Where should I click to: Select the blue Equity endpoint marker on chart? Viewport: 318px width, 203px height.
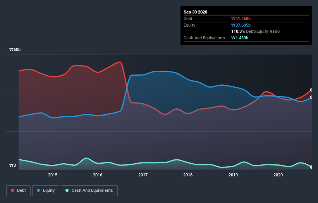[311, 97]
